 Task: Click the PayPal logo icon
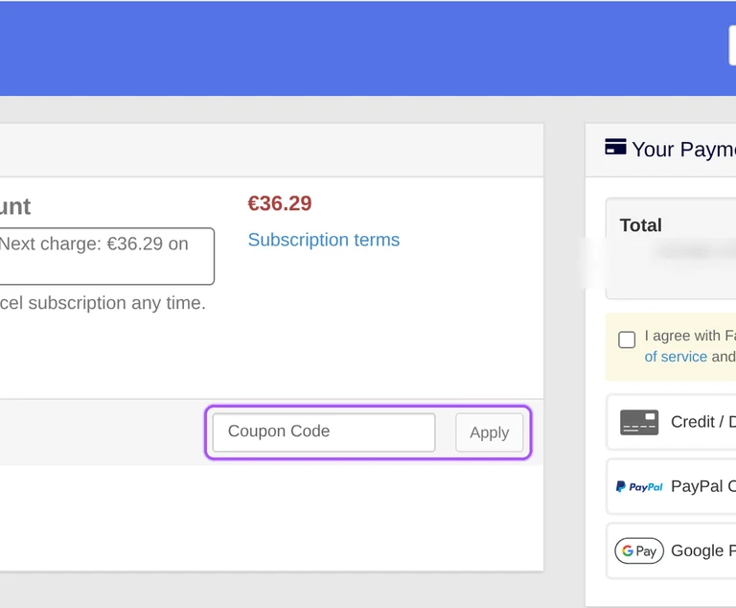pyautogui.click(x=639, y=487)
